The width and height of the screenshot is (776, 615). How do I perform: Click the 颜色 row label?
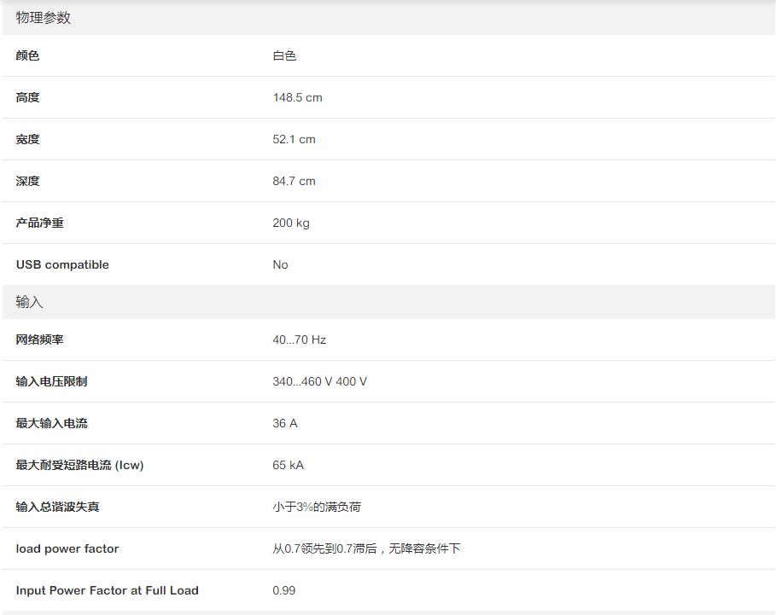coord(27,55)
